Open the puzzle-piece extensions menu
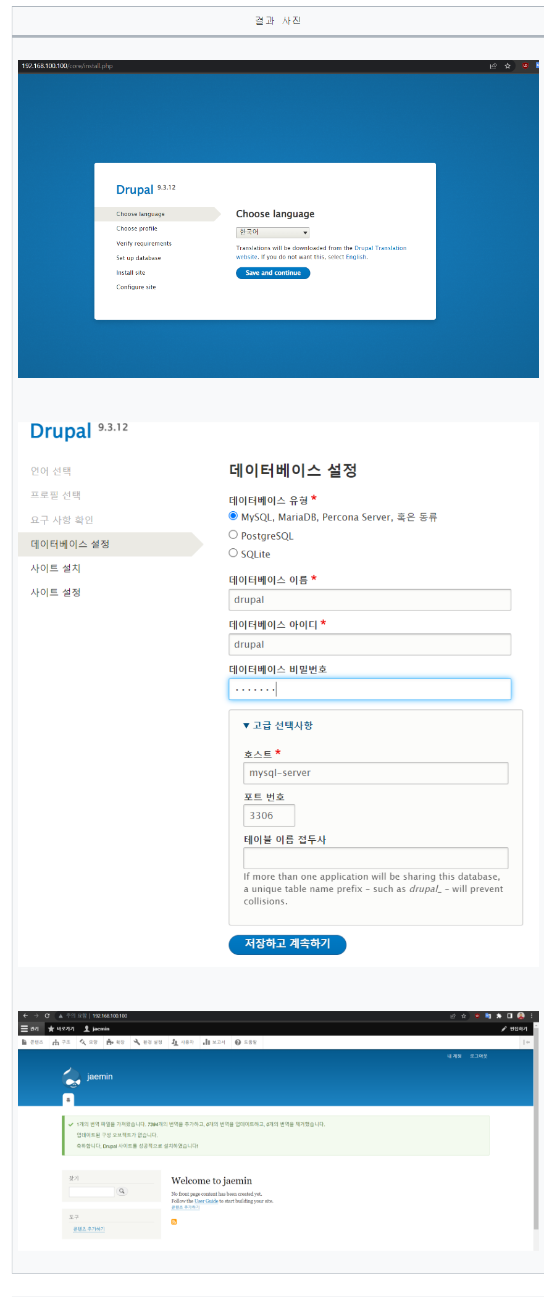 [x=499, y=1016]
